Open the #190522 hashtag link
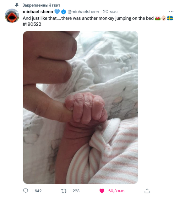 point(32,24)
